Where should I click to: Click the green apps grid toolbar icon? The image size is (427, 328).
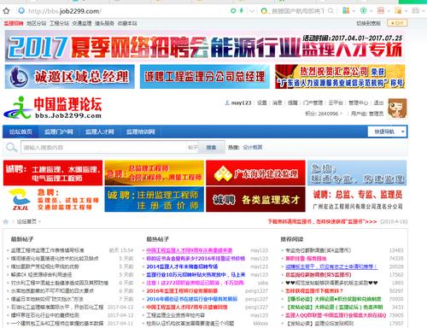tap(346, 11)
